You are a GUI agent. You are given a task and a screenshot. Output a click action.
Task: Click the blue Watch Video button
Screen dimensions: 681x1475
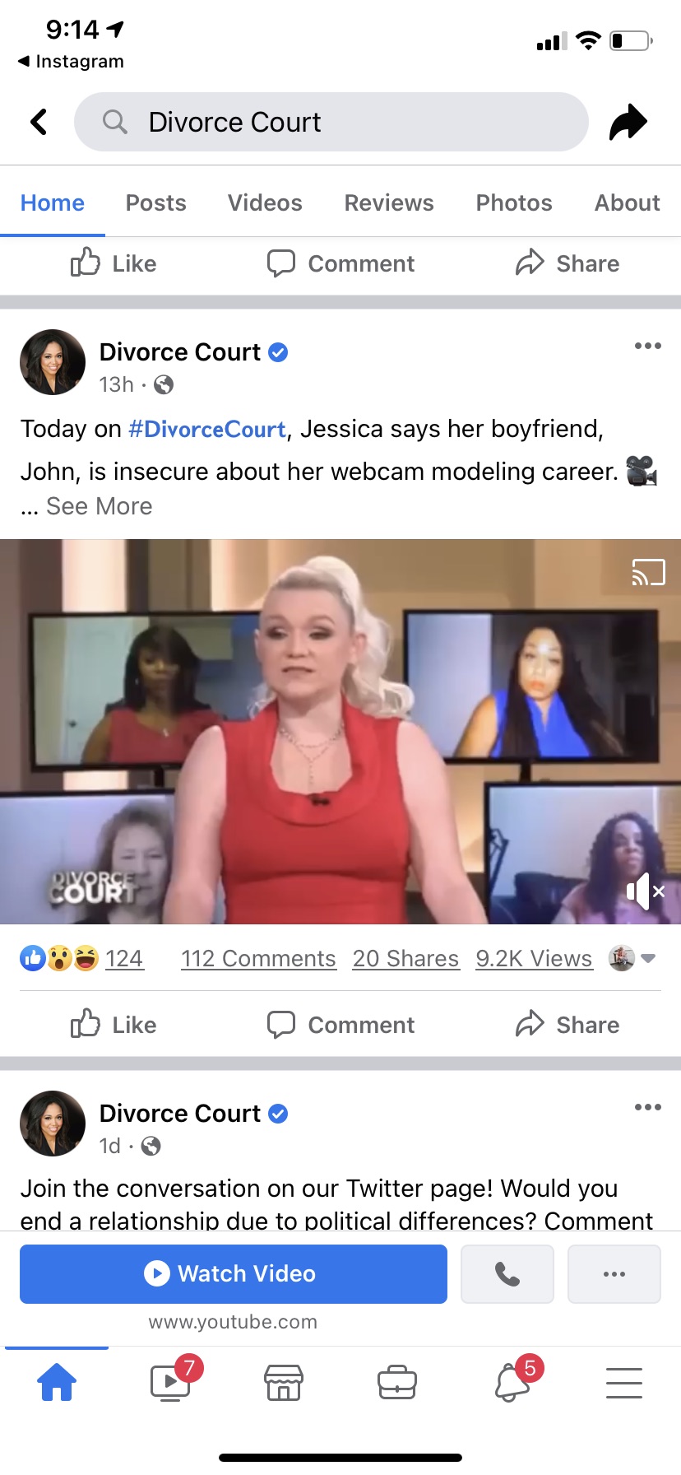(x=234, y=1274)
